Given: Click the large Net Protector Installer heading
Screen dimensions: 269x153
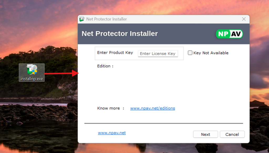Looking at the screenshot, I should (120, 34).
